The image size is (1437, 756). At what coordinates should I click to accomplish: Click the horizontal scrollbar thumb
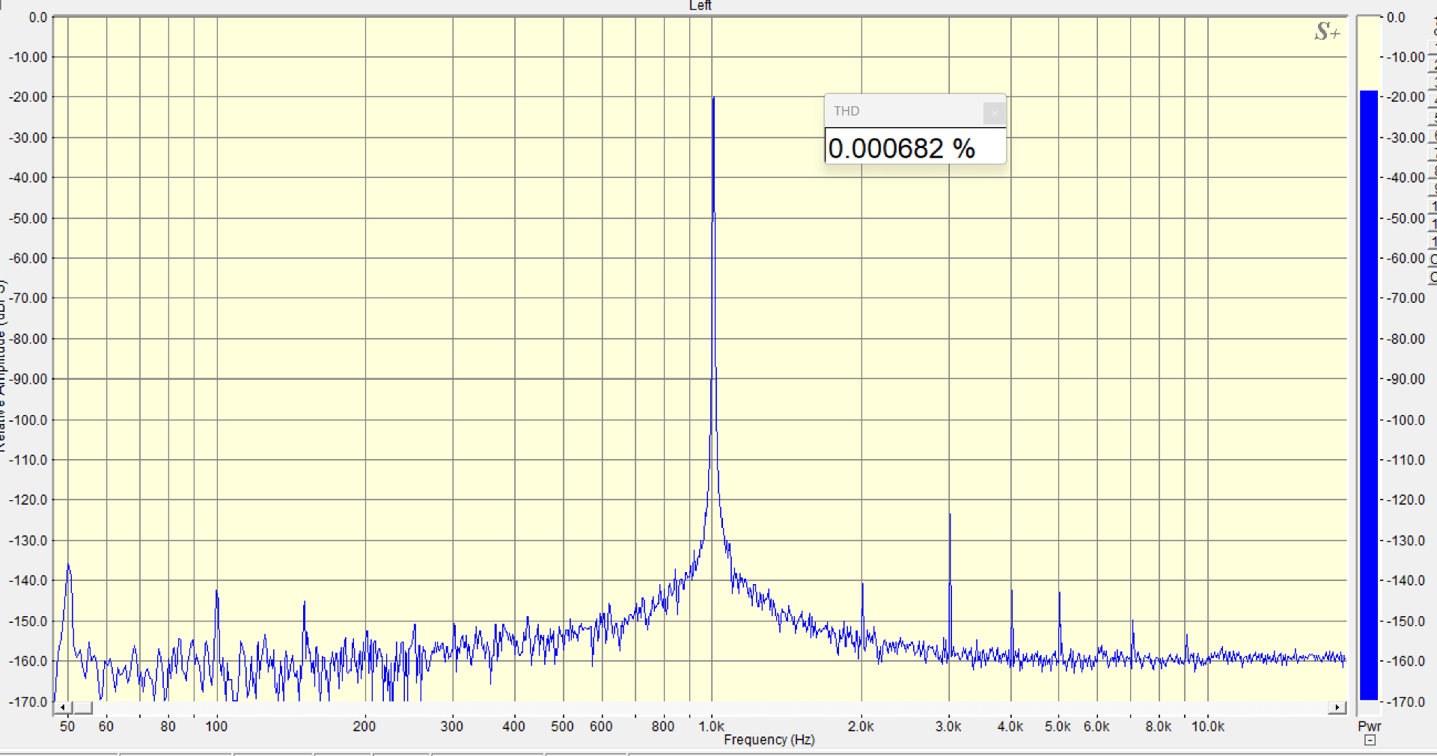[x=82, y=707]
